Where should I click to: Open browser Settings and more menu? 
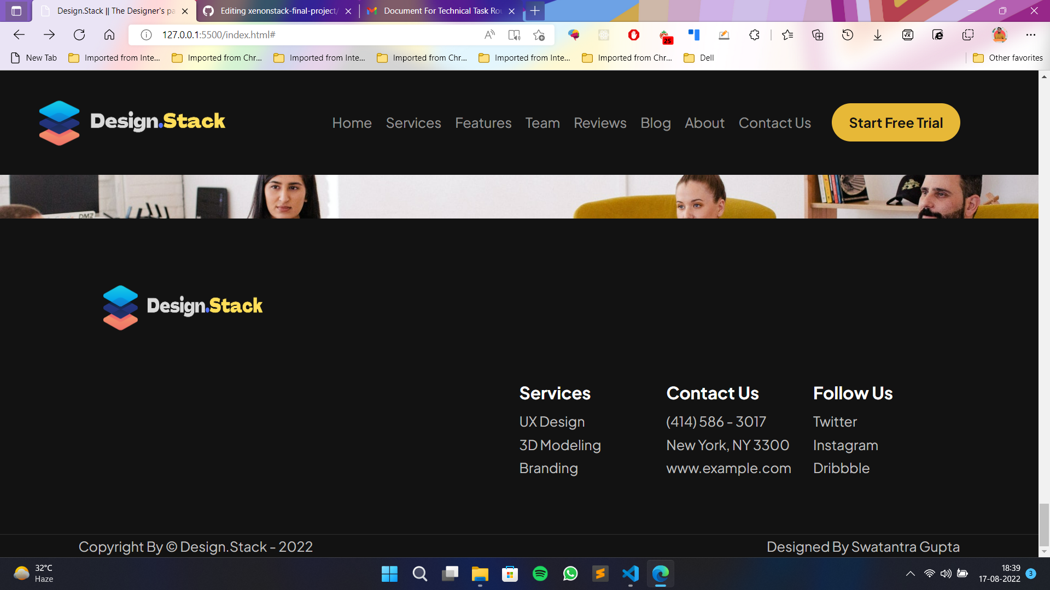click(1030, 35)
